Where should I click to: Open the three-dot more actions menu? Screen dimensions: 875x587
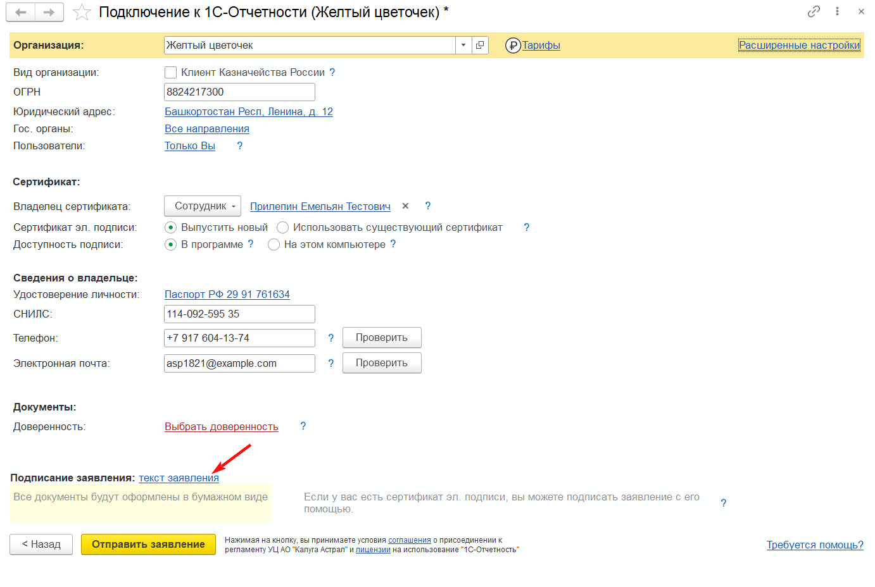point(837,11)
